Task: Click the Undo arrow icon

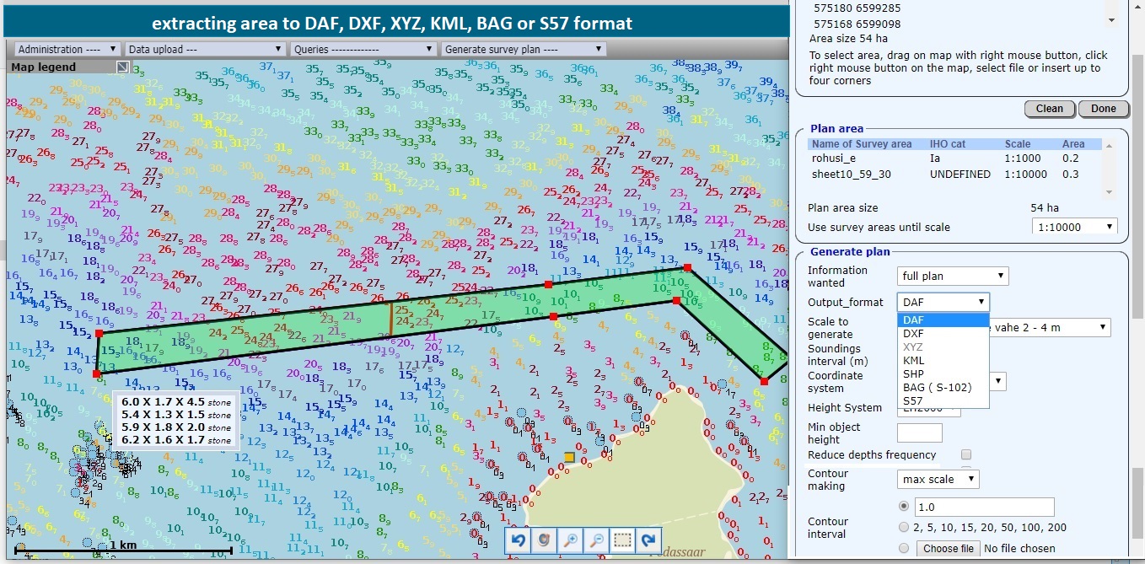Action: tap(517, 540)
